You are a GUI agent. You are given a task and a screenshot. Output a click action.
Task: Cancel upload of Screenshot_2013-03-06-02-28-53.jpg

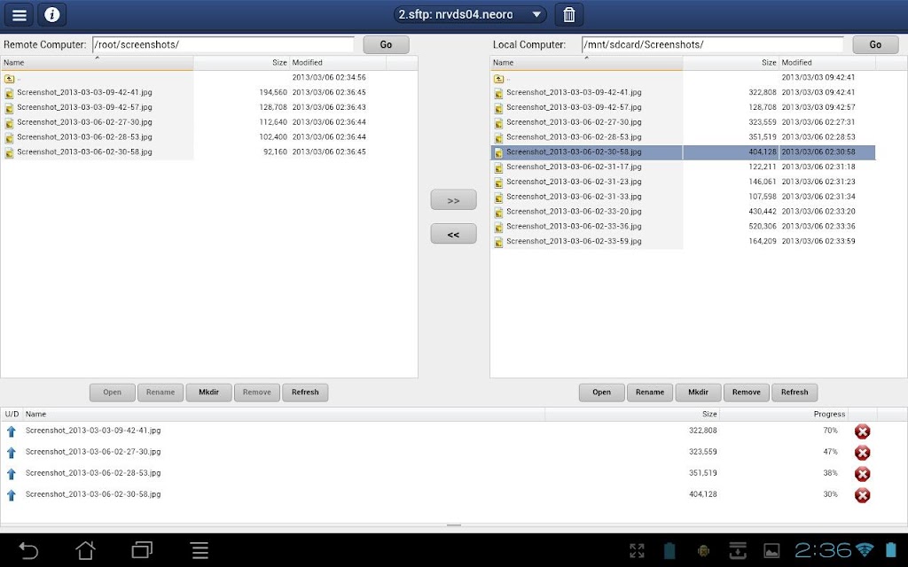862,474
